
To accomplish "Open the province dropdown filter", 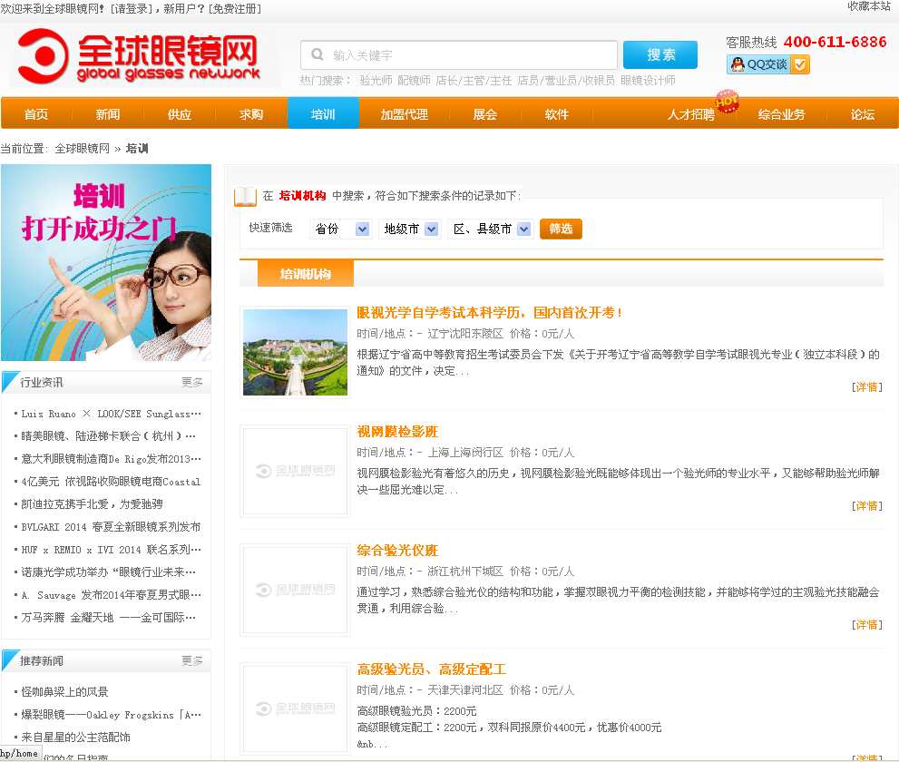I will pyautogui.click(x=340, y=230).
